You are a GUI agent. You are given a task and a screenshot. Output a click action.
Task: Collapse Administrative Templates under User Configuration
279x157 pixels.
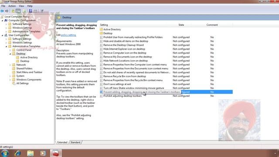tap(6, 47)
